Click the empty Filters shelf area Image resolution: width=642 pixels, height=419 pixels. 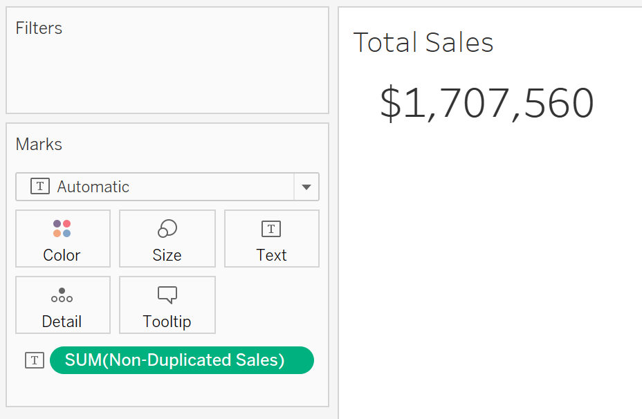tap(167, 75)
